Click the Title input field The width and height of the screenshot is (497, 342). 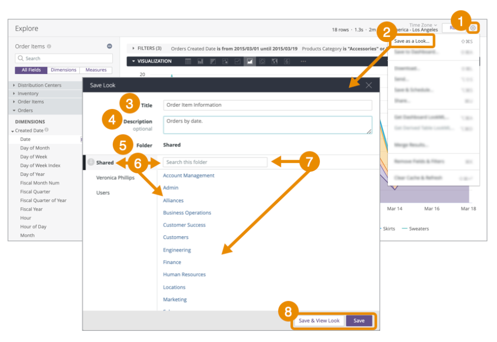[x=268, y=105]
